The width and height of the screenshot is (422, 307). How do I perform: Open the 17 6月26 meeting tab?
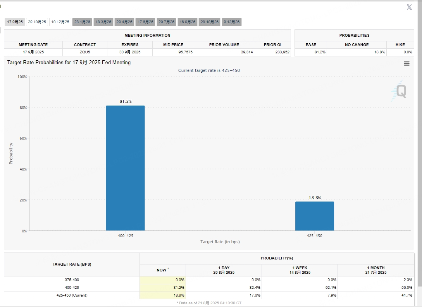[x=145, y=22]
